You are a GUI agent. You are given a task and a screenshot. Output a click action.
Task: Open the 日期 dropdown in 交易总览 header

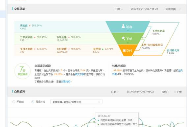tap(119, 9)
